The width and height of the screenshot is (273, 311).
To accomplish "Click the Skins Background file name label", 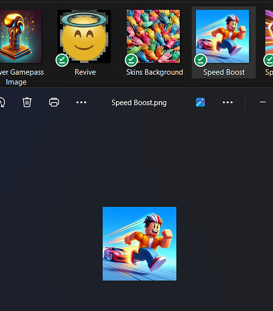I will (x=155, y=72).
